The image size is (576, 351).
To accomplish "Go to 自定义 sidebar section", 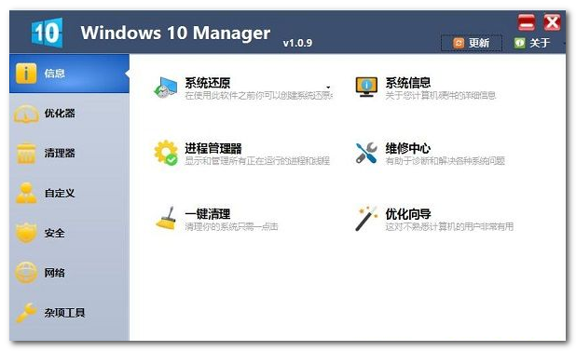I will tap(69, 193).
